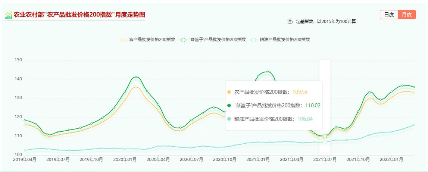Click the x-axis label 2021年07月
Image resolution: width=428 pixels, height=172 pixels.
coord(325,160)
